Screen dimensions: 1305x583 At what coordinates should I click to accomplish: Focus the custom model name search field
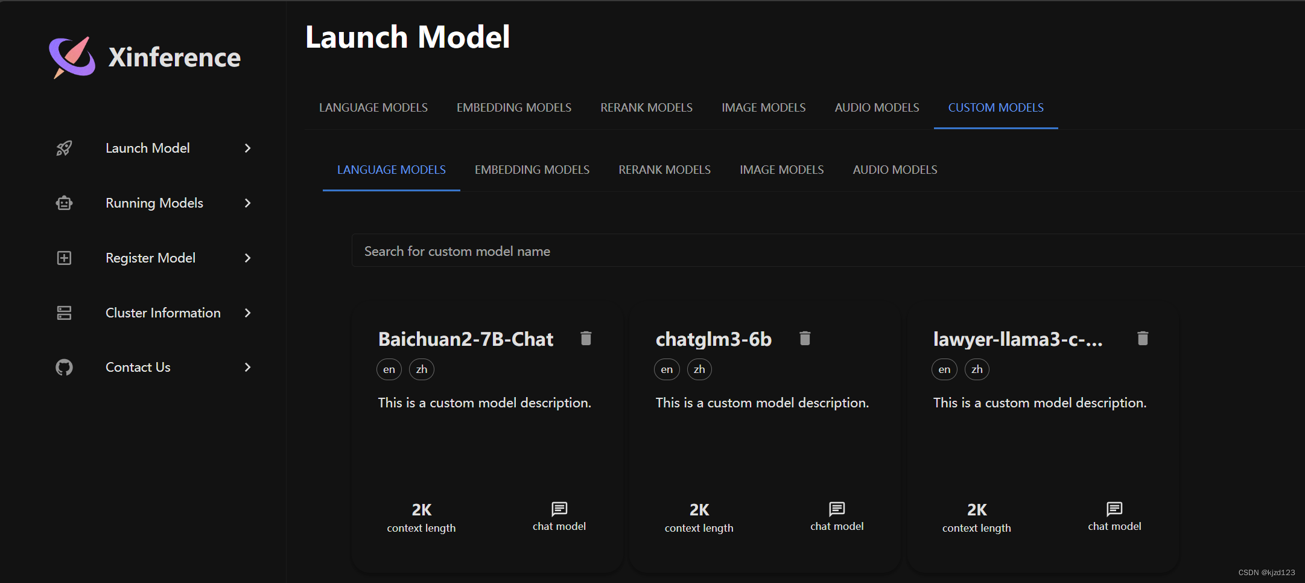828,251
